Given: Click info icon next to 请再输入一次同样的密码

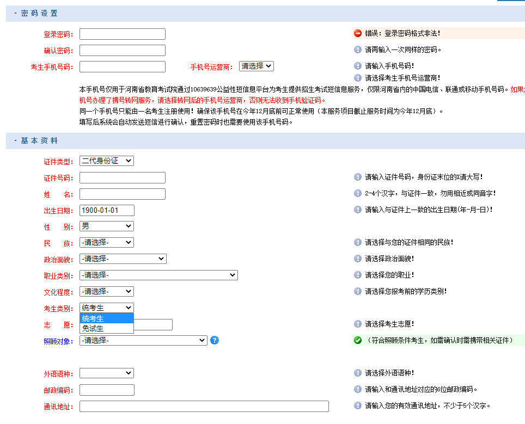Looking at the screenshot, I should tap(358, 50).
